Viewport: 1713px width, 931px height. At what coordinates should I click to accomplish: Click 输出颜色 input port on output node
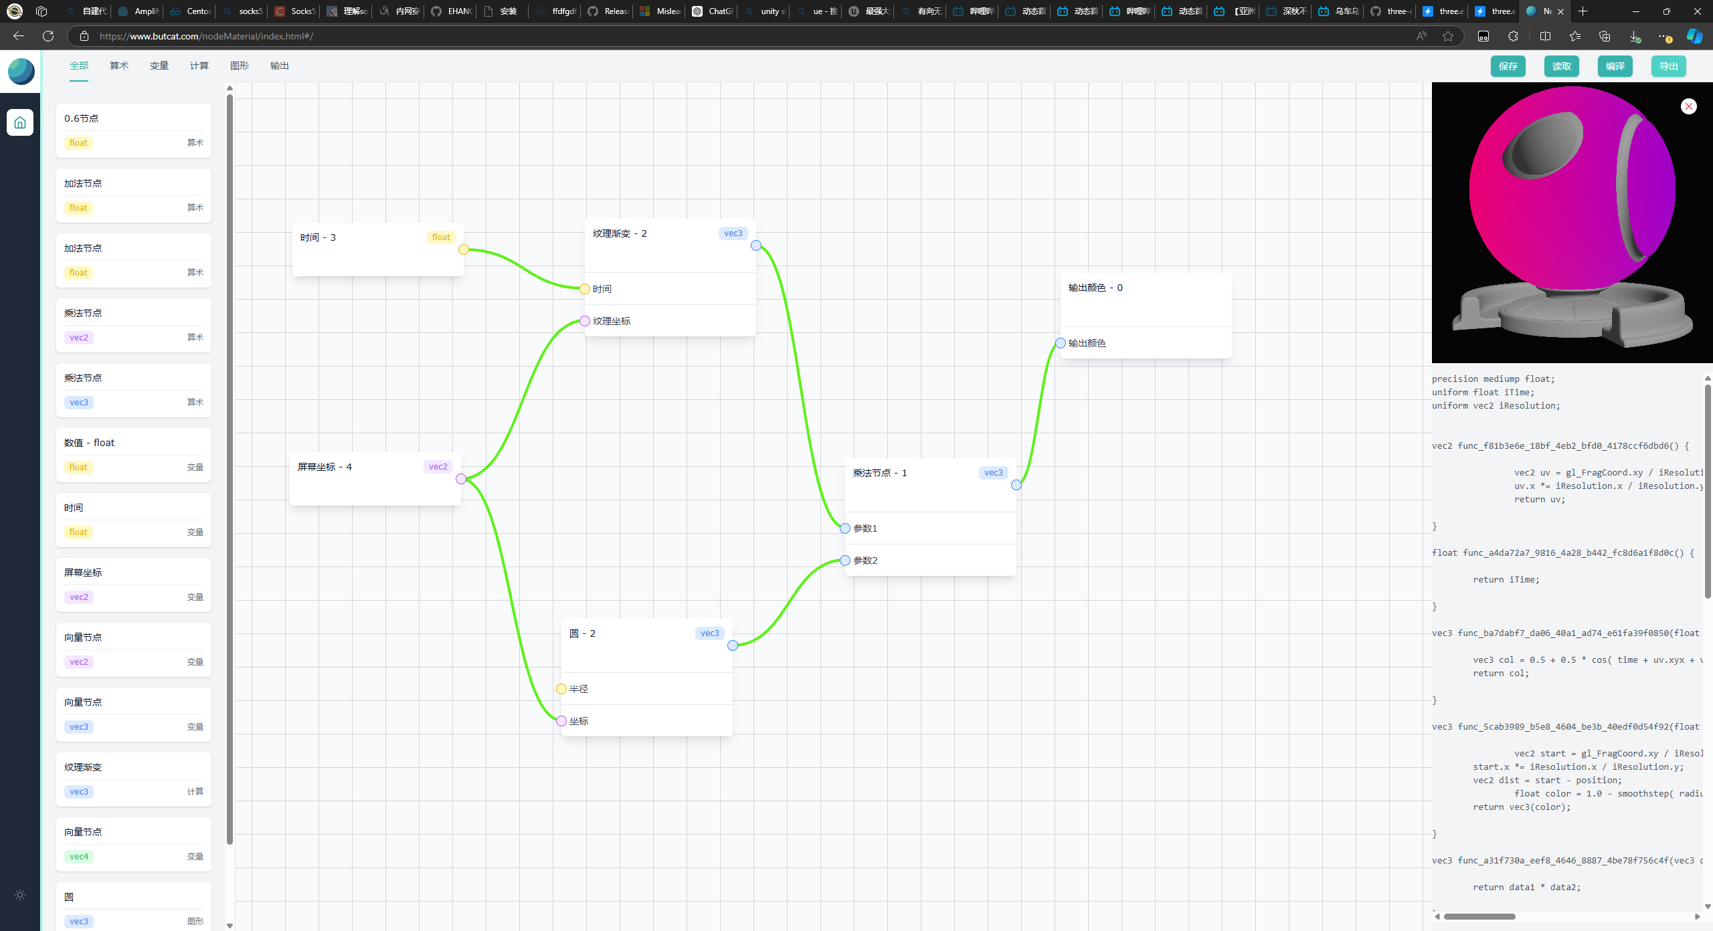[1061, 343]
